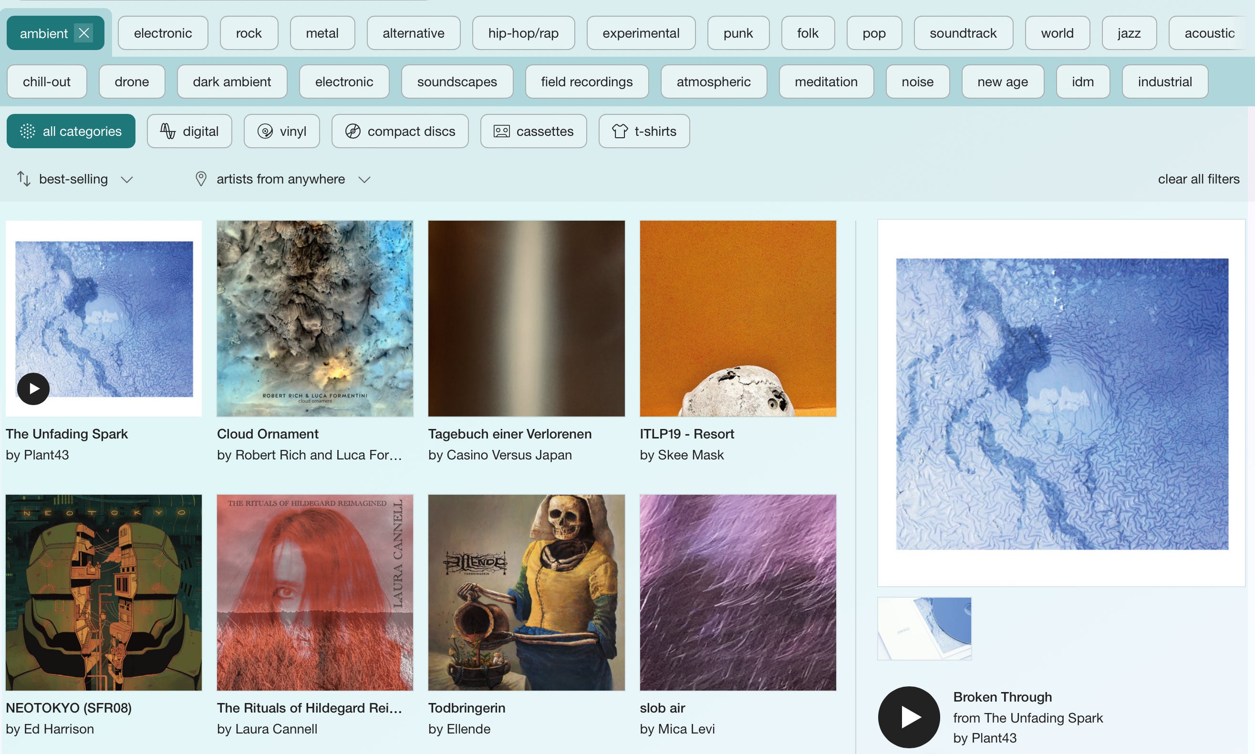Select the alternative genre tag
Screen dimensions: 1255x754
point(414,33)
